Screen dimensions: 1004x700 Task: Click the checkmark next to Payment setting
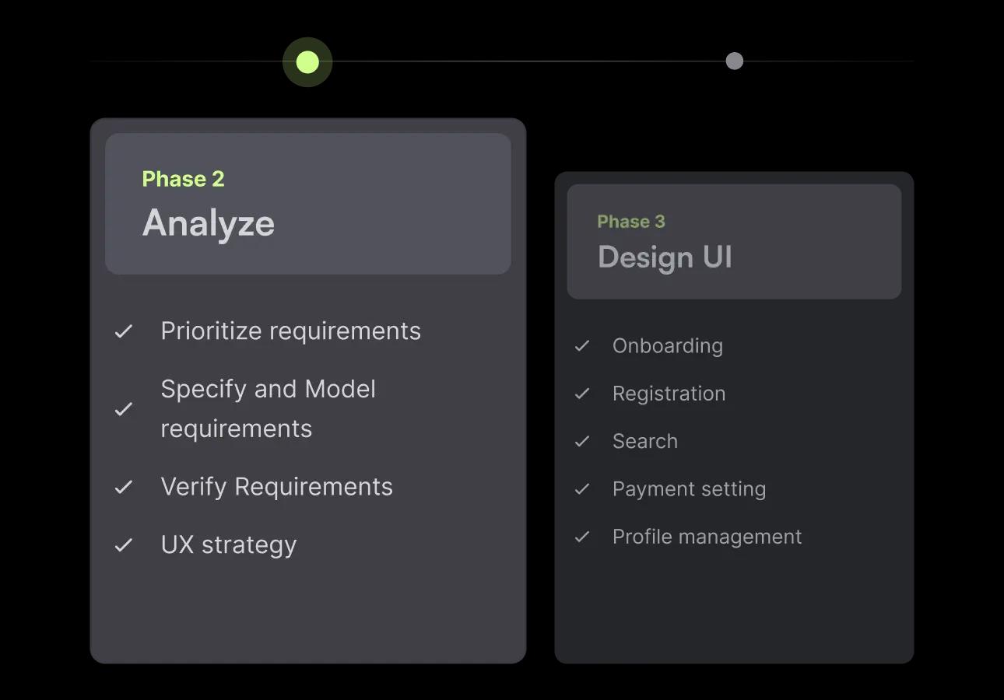[x=582, y=489]
